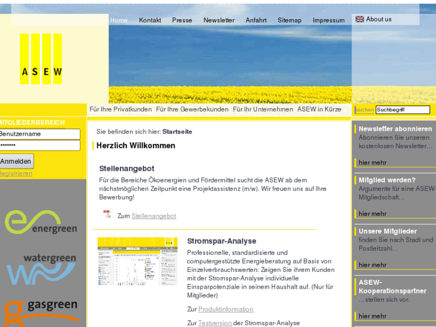This screenshot has height=327, width=436.
Task: Click hier mehr under Newsletter abonnieren
Action: coord(372,163)
